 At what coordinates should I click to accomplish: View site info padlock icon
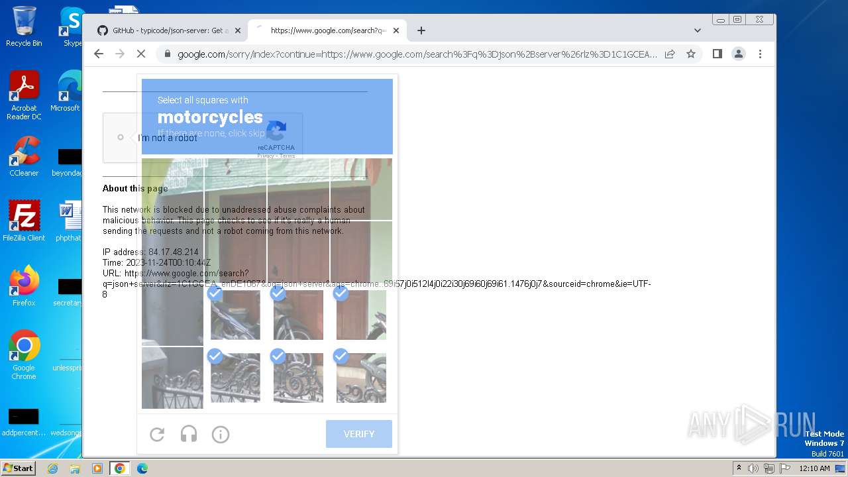167,54
